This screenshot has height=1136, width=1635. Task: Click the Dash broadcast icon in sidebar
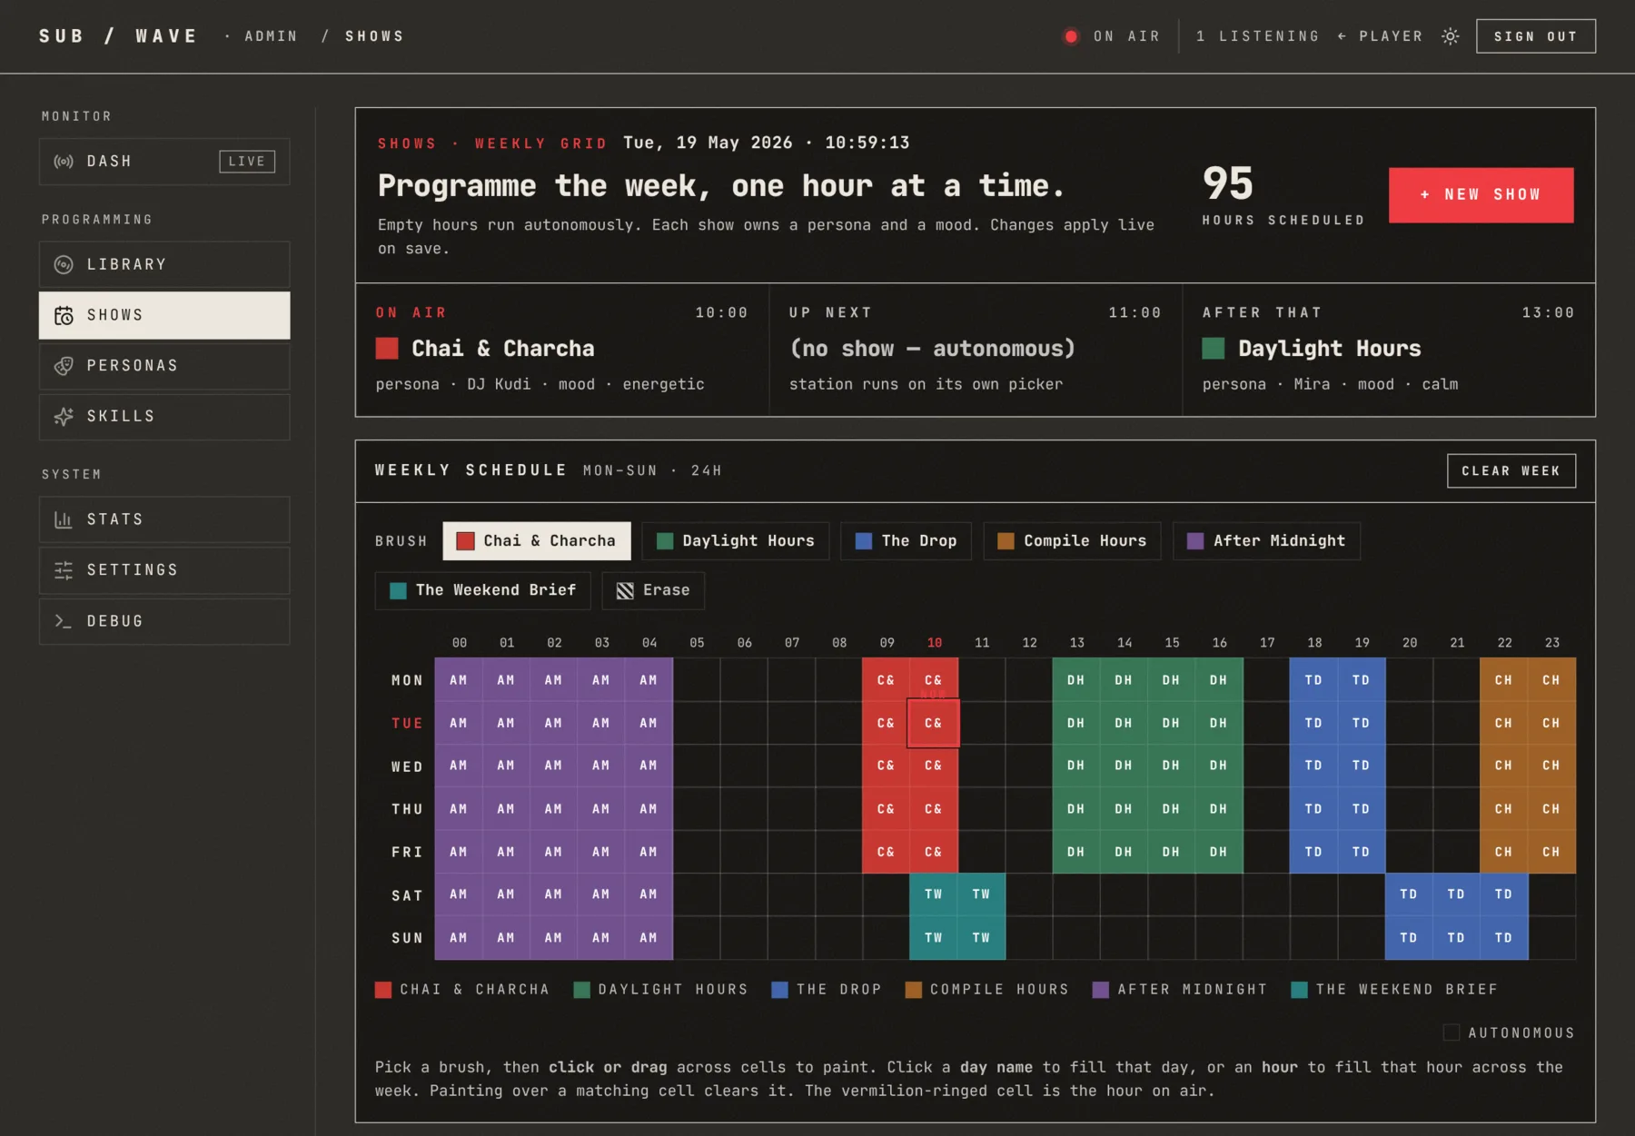tap(64, 162)
